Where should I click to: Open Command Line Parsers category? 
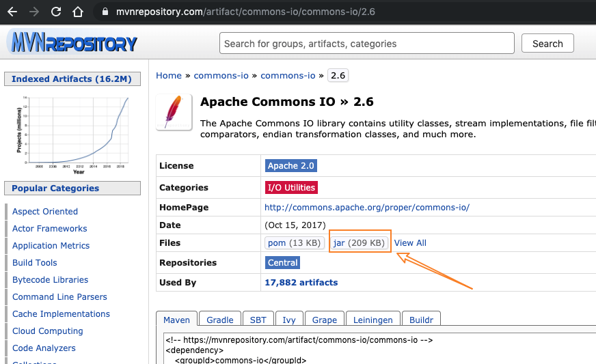[x=59, y=297]
